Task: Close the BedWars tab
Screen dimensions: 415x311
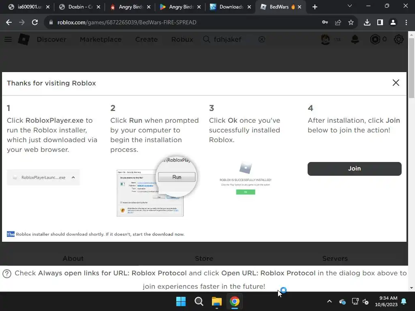Action: pyautogui.click(x=299, y=7)
